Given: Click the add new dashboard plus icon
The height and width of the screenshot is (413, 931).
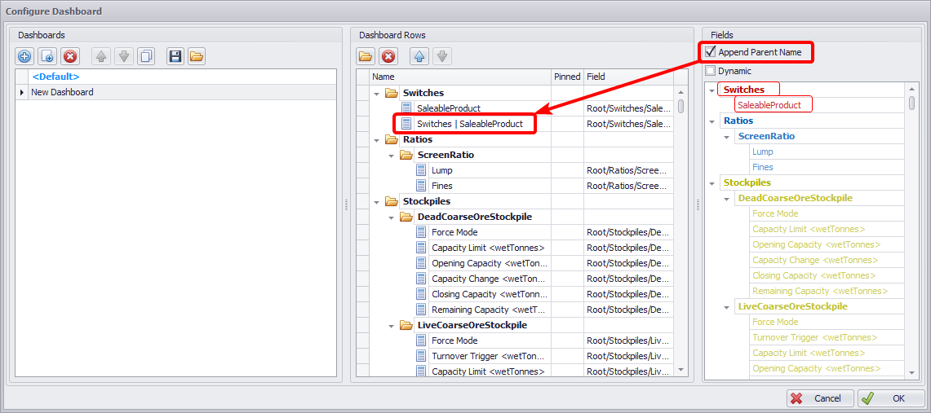Looking at the screenshot, I should (x=25, y=56).
